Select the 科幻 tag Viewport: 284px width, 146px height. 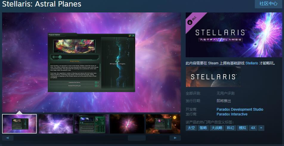click(231, 128)
